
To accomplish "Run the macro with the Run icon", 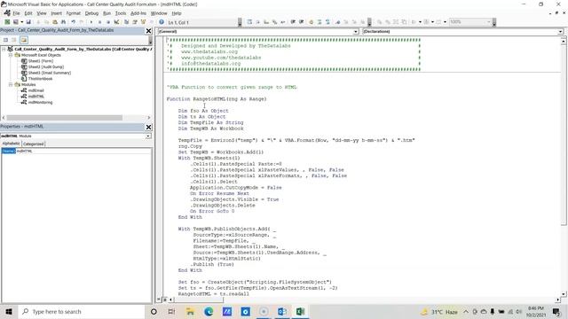I will 91,22.
